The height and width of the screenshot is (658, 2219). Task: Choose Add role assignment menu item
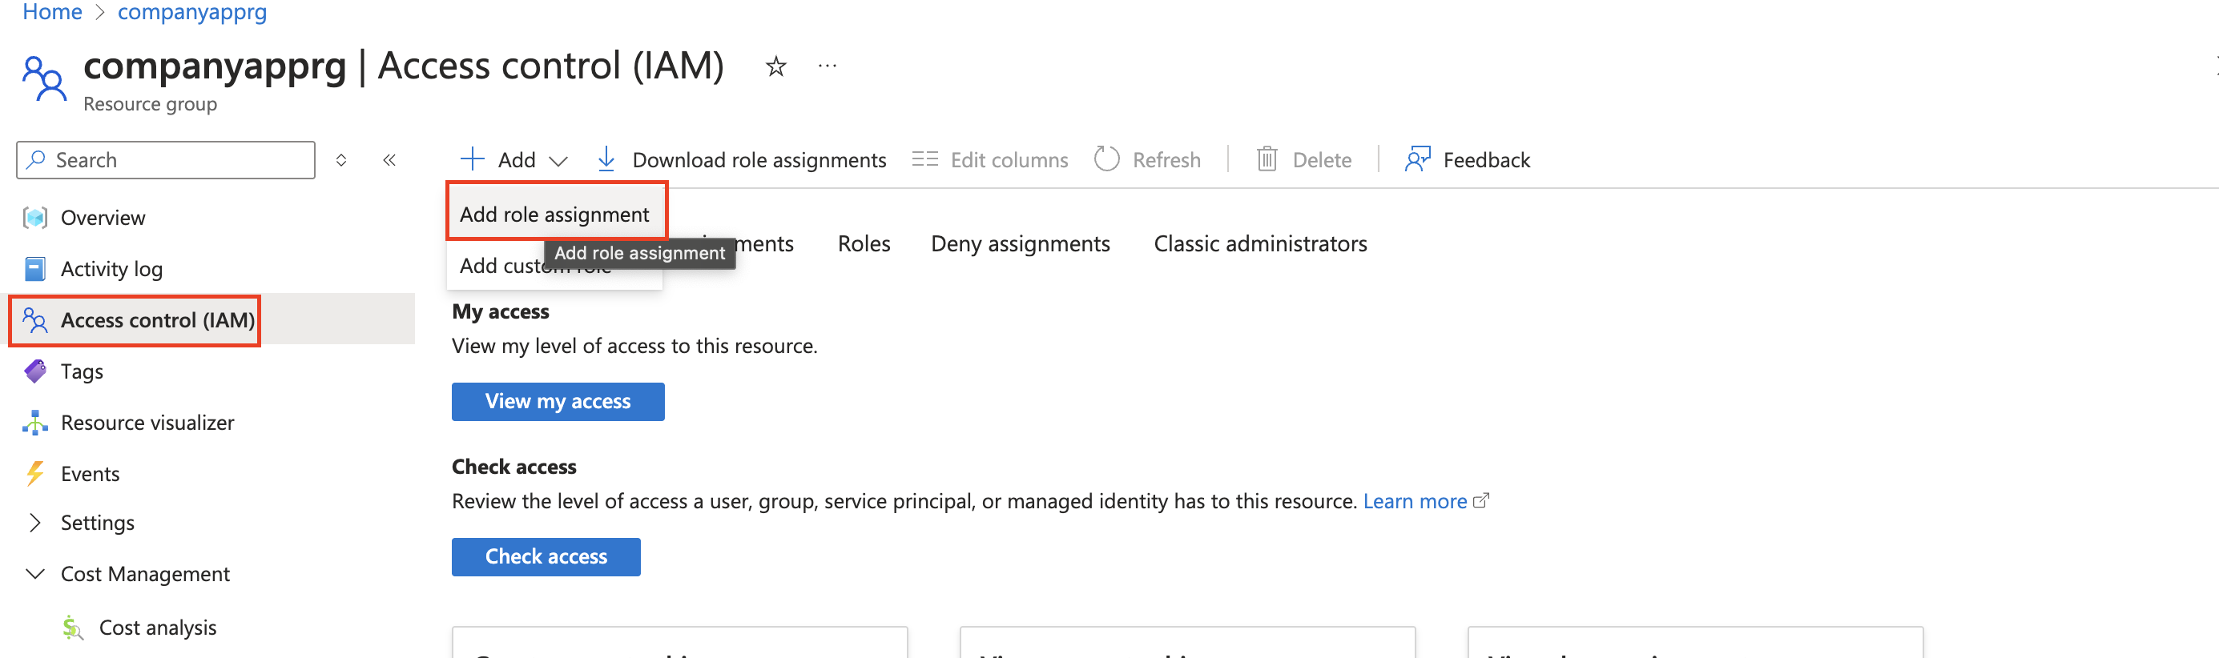click(556, 215)
